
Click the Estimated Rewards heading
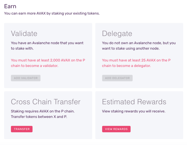[134, 102]
